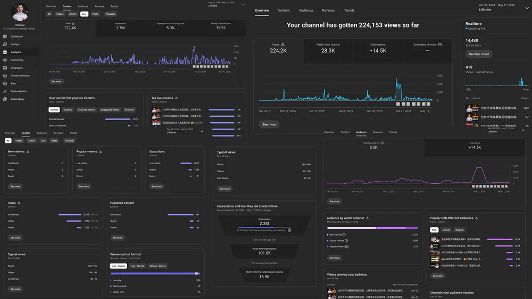Open Community using its sidebar icon
Viewport: 532px width, 299px height.
[x=5, y=60]
